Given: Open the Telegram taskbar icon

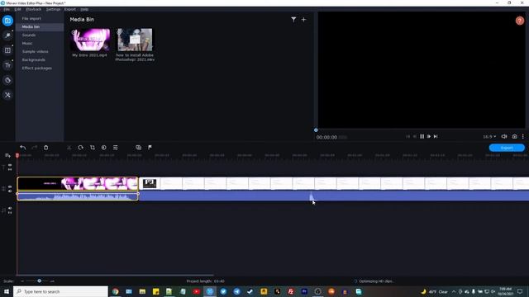Looking at the screenshot, I should pyautogui.click(x=237, y=291).
